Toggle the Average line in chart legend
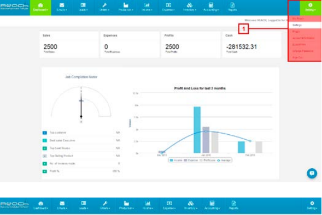Viewport: 322px width, 215px height. (224, 160)
